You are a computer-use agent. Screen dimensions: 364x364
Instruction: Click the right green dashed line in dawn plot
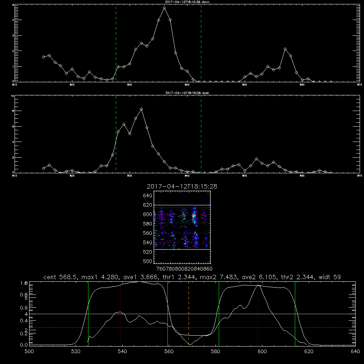click(201, 43)
